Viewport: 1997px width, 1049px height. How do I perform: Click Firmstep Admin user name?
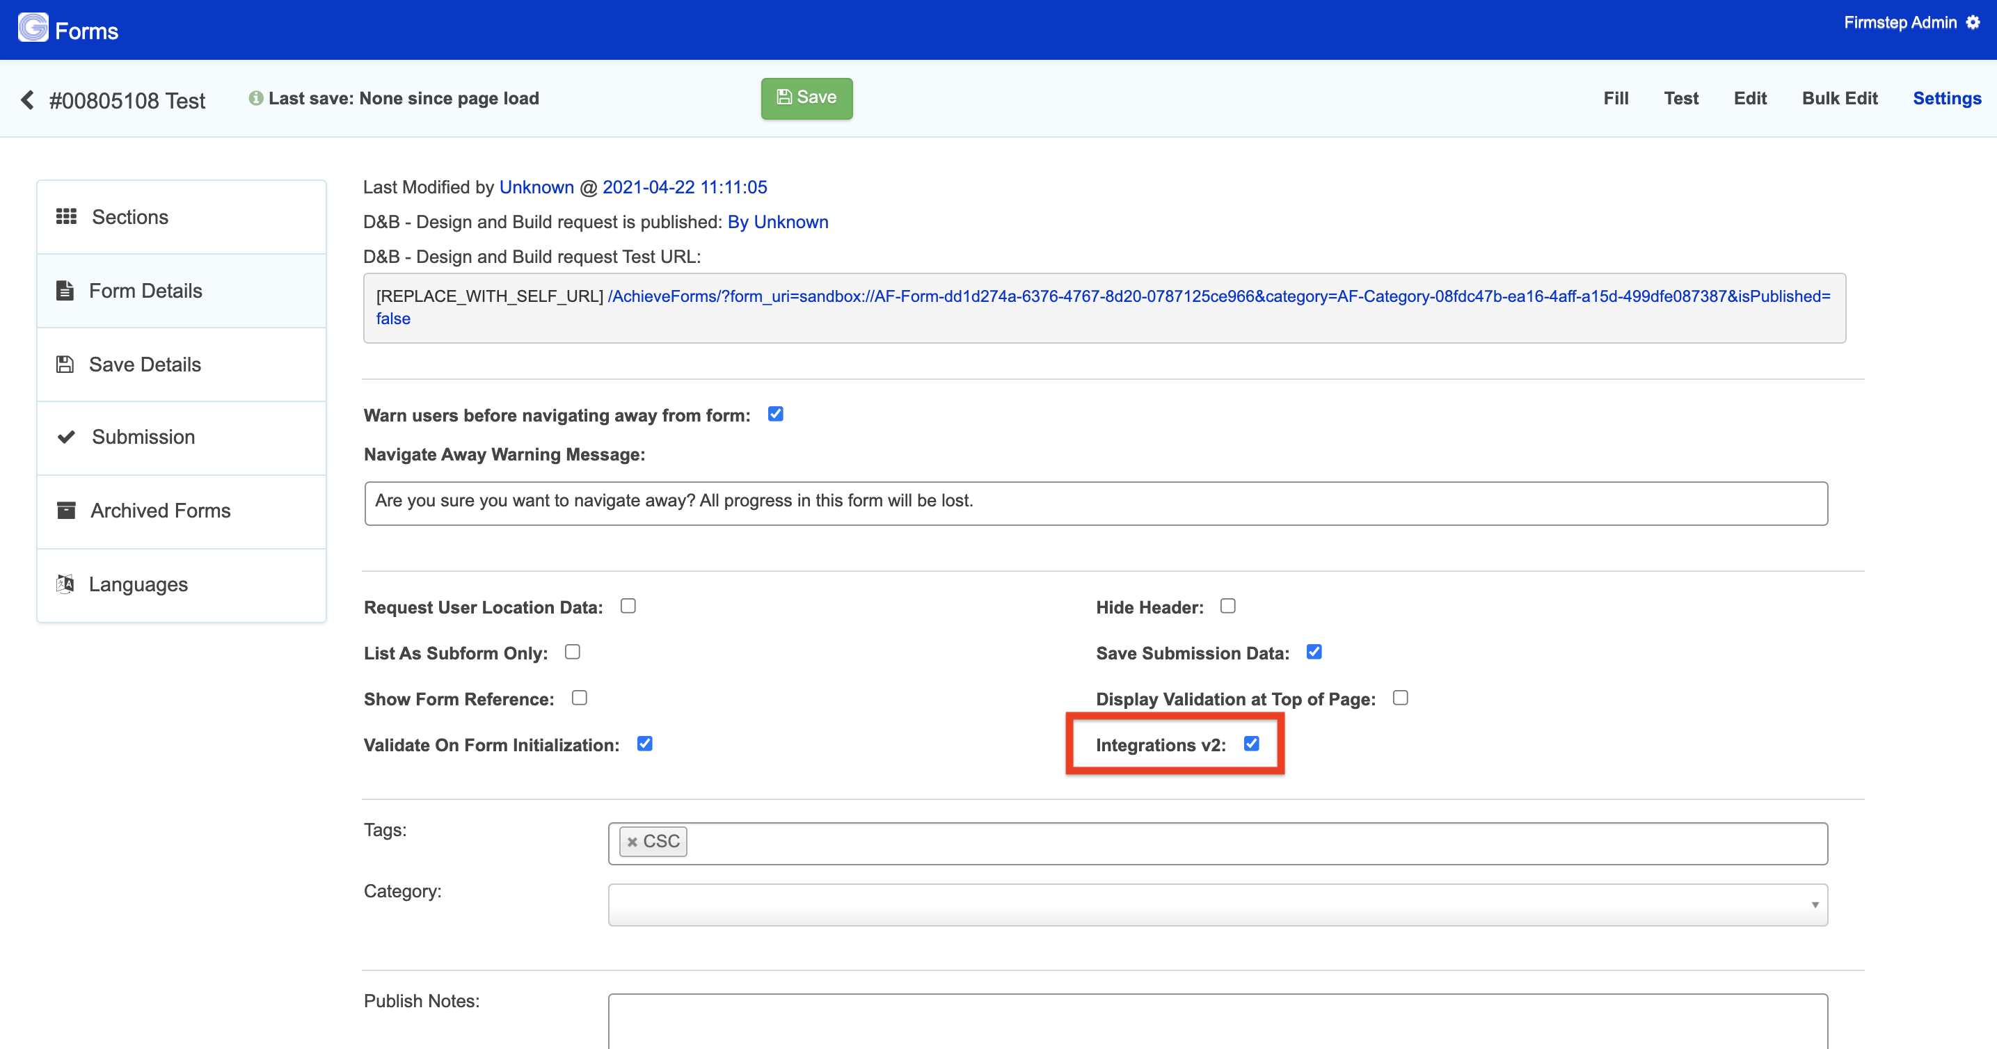pos(1900,22)
